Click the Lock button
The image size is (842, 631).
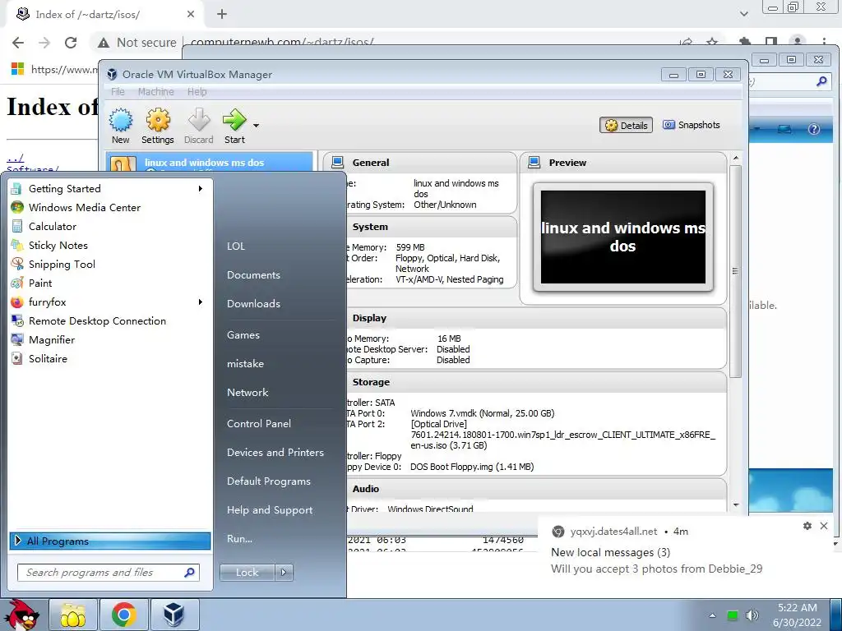[x=247, y=573]
